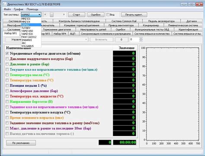
Task: Uncheck Усредненные обороты двигателя checkbox
Action: [x=7, y=53]
